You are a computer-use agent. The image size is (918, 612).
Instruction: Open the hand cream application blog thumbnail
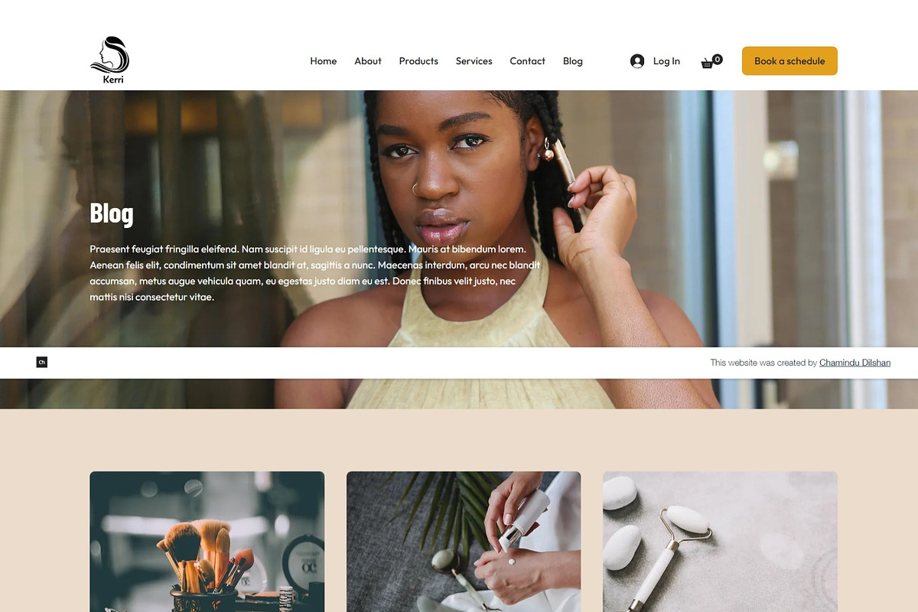464,542
